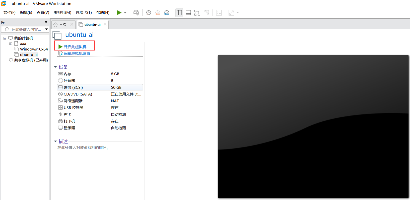Select Windows10x64 in the library tree
The height and width of the screenshot is (200, 410).
pyautogui.click(x=34, y=49)
